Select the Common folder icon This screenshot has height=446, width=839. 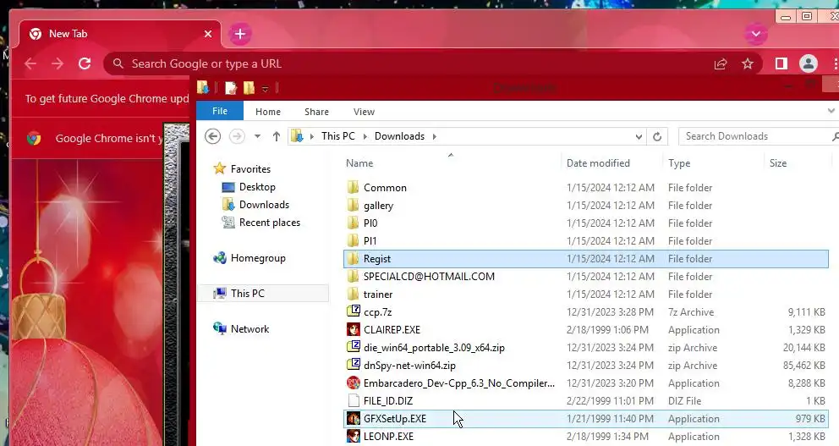(354, 187)
